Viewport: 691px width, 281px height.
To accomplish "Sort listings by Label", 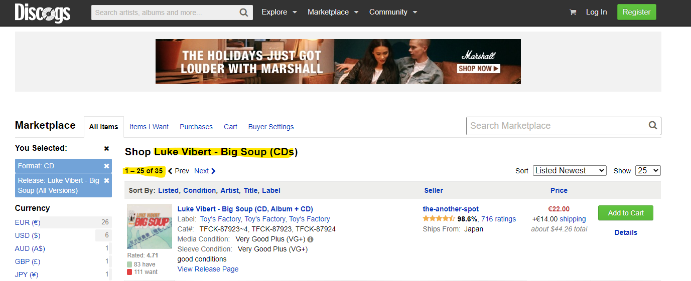I will [x=271, y=190].
